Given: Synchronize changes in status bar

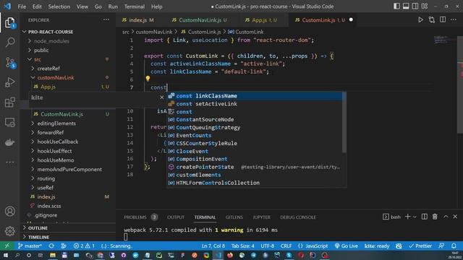Looking at the screenshot, I should point(51,246).
